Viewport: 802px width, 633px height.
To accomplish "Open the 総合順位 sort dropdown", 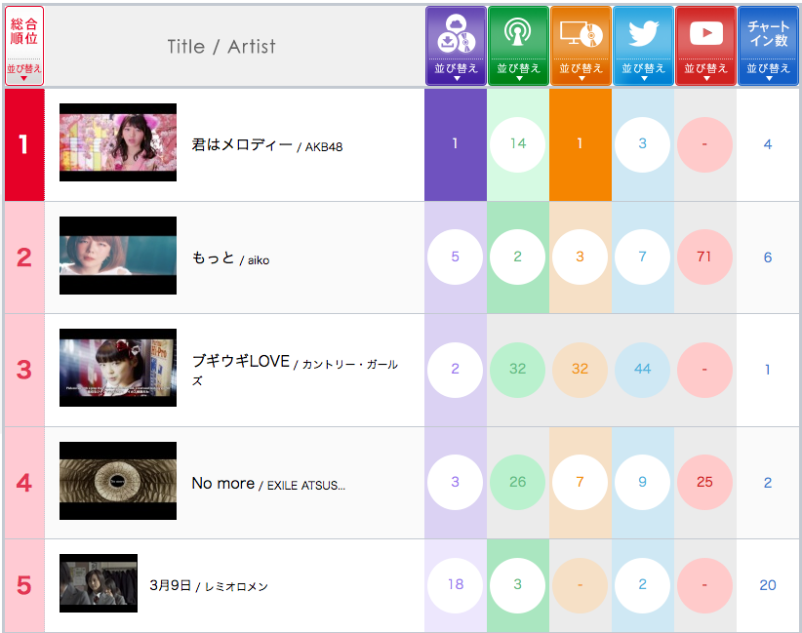I will pos(24,70).
